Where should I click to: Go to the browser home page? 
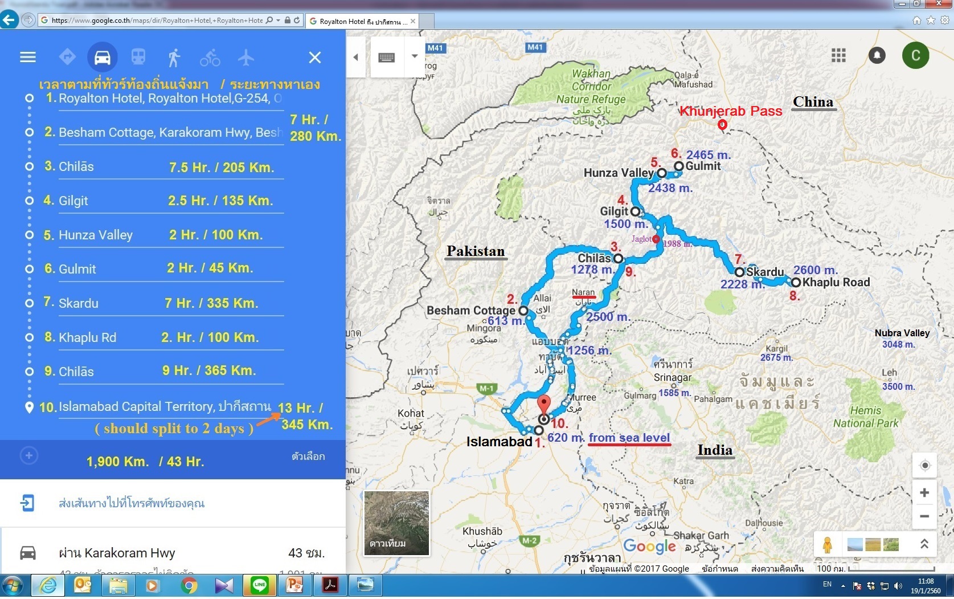click(916, 20)
